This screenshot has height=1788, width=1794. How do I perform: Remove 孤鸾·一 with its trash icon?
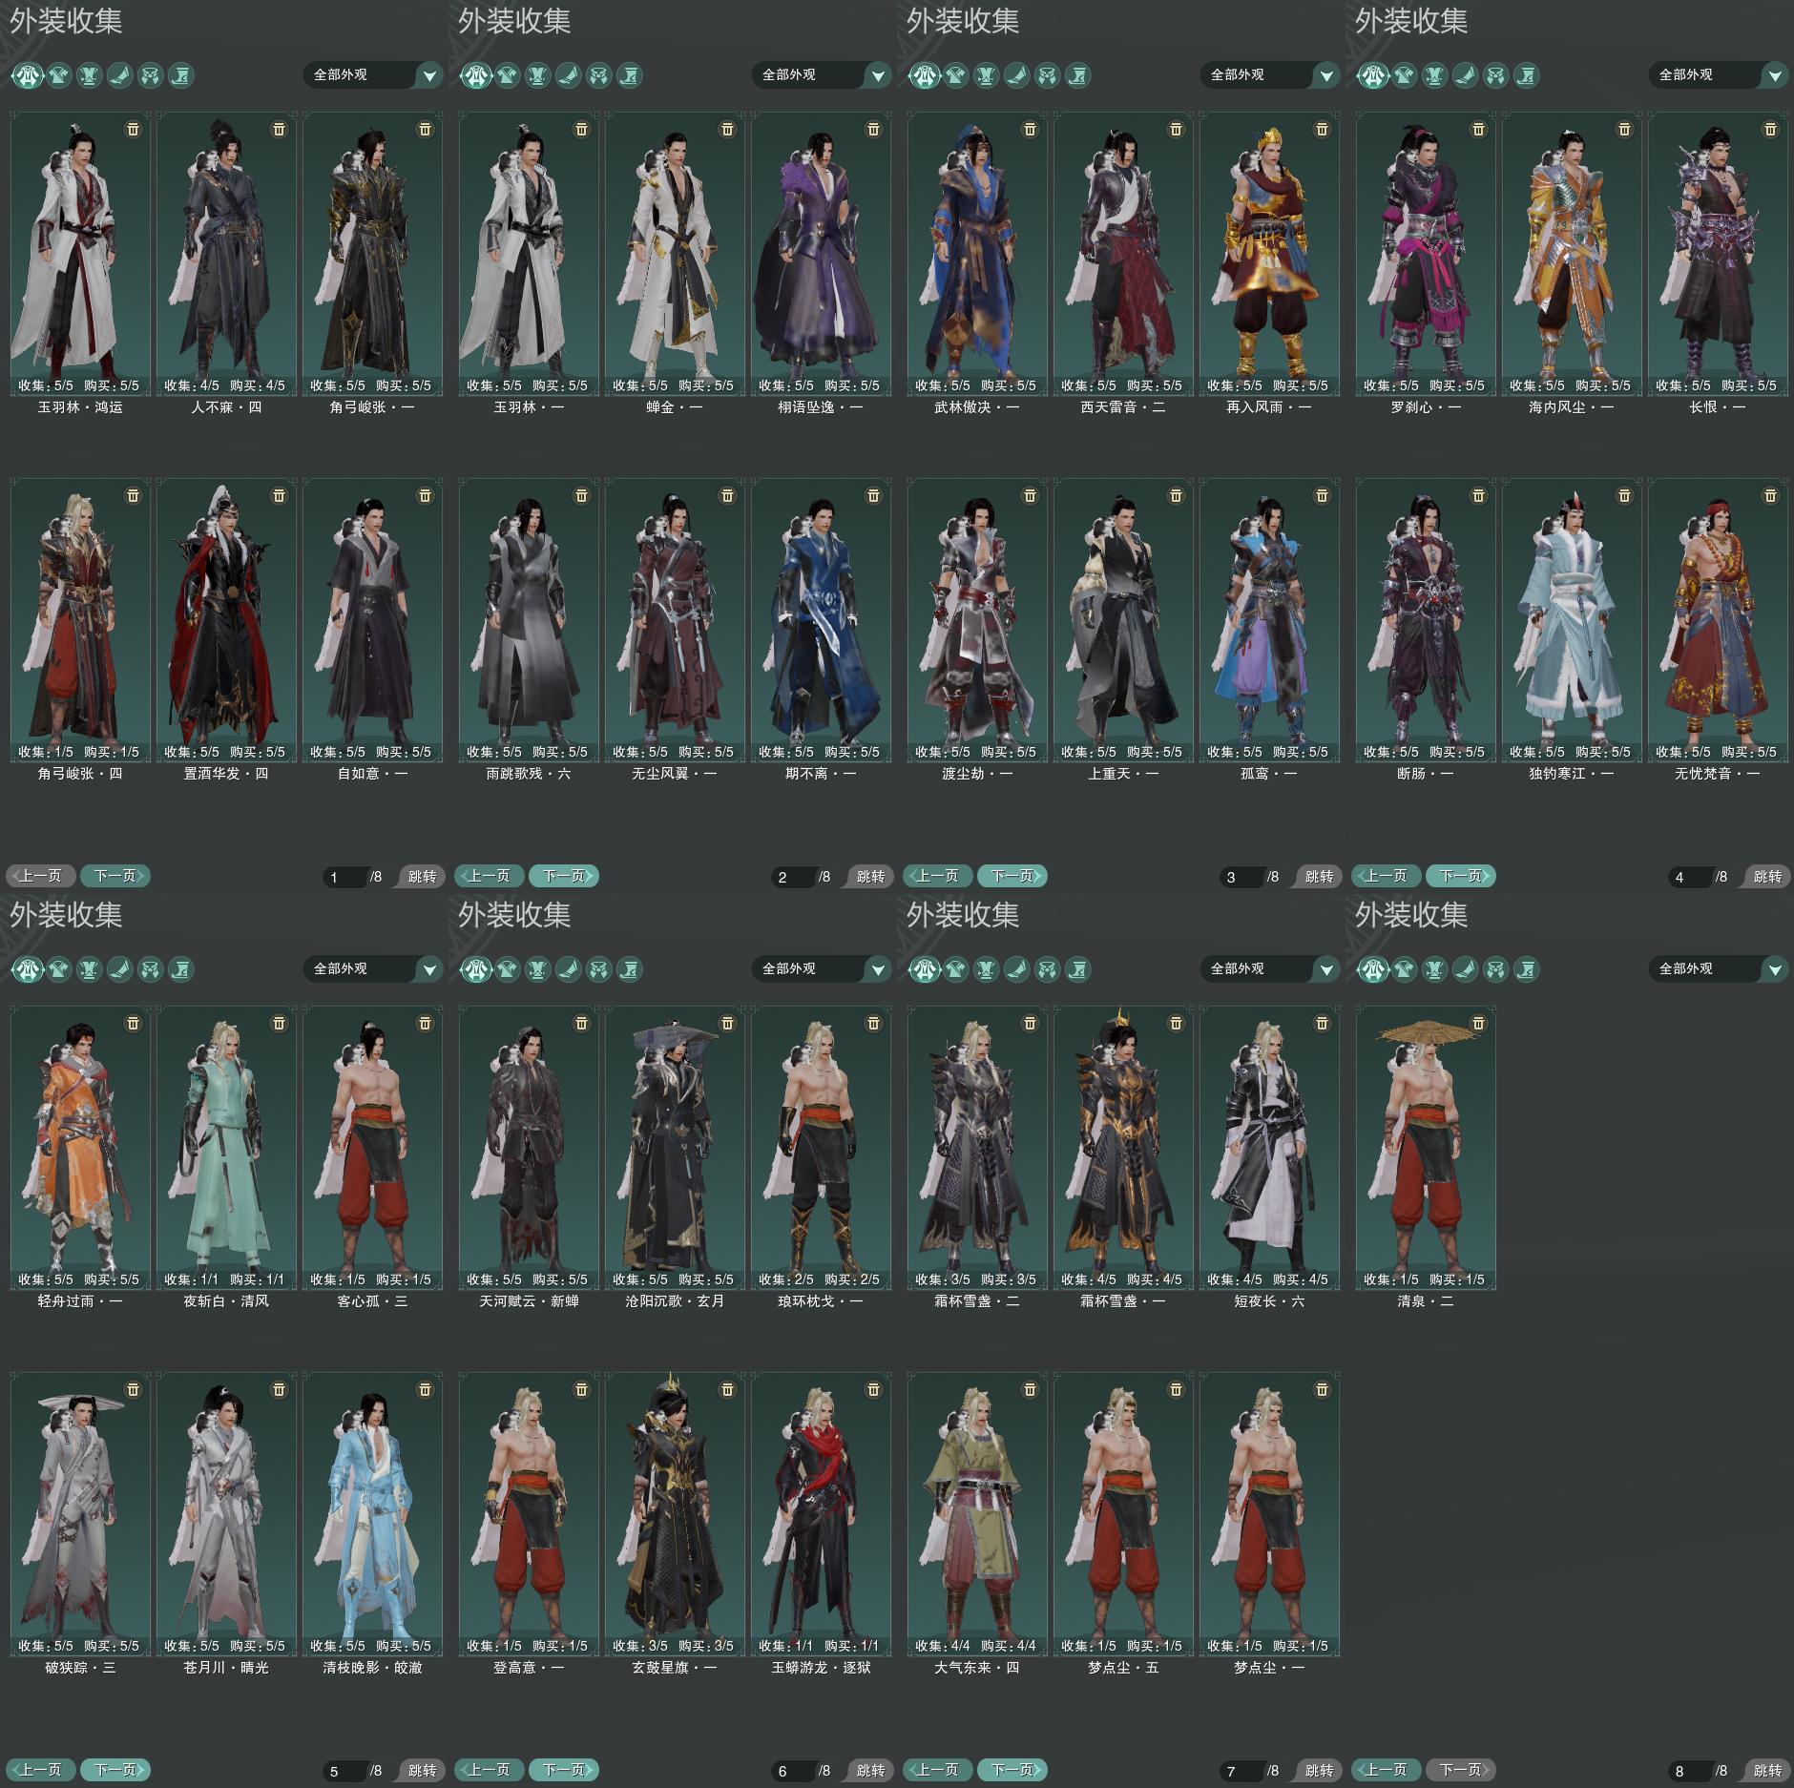pyautogui.click(x=1323, y=495)
